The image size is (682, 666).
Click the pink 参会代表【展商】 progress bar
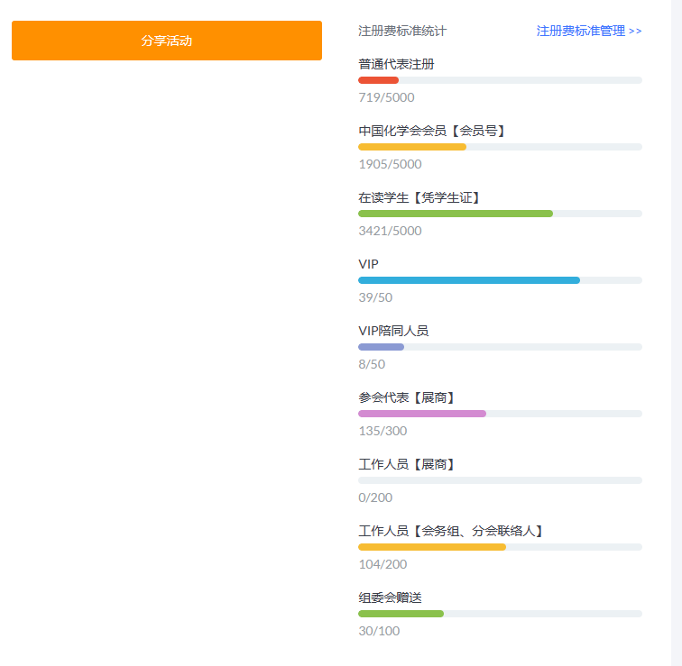click(500, 414)
